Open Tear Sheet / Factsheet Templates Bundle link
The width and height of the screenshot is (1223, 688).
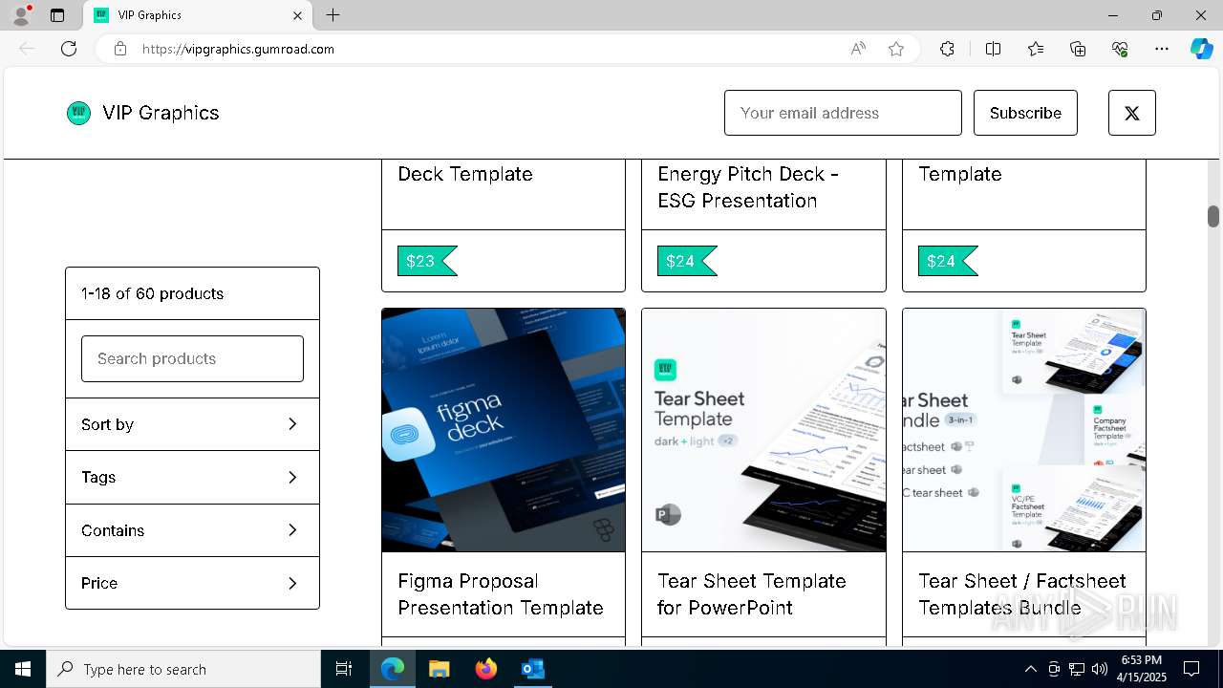click(x=1021, y=594)
